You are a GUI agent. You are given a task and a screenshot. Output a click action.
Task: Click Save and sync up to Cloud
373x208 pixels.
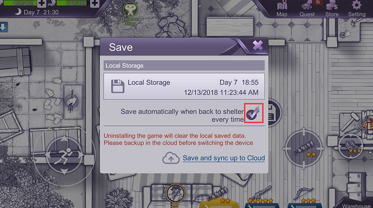point(224,158)
